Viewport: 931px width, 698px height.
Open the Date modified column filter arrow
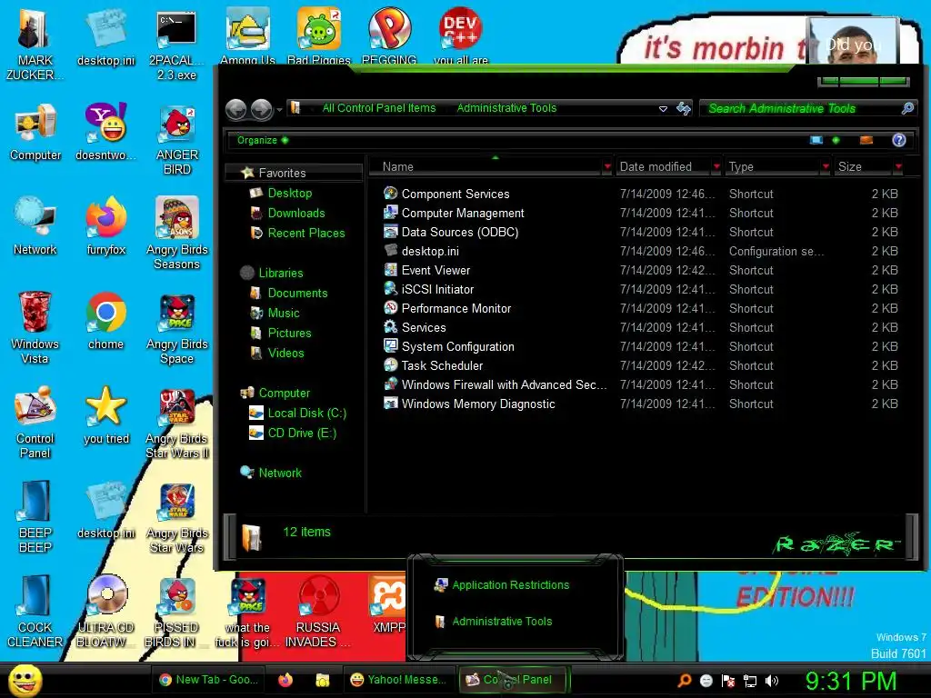pos(716,167)
